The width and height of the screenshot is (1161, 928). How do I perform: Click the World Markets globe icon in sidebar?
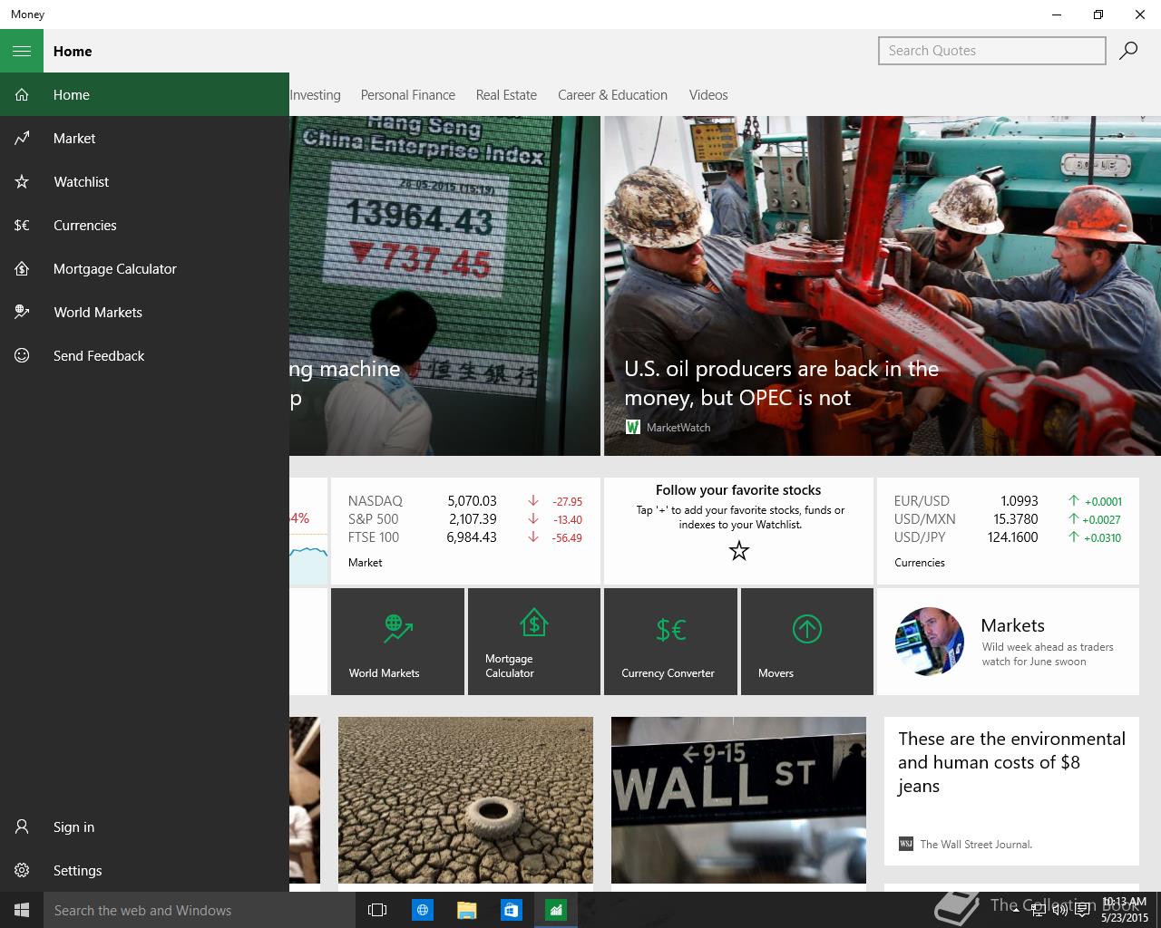(x=22, y=312)
